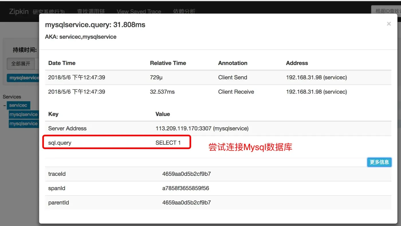Select the sql.query key
Image resolution: width=401 pixels, height=226 pixels.
[x=60, y=143]
